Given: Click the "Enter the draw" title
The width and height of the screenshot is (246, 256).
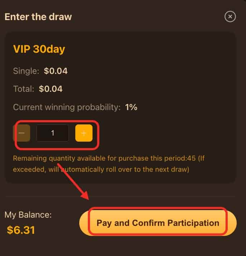Looking at the screenshot, I should point(38,16).
